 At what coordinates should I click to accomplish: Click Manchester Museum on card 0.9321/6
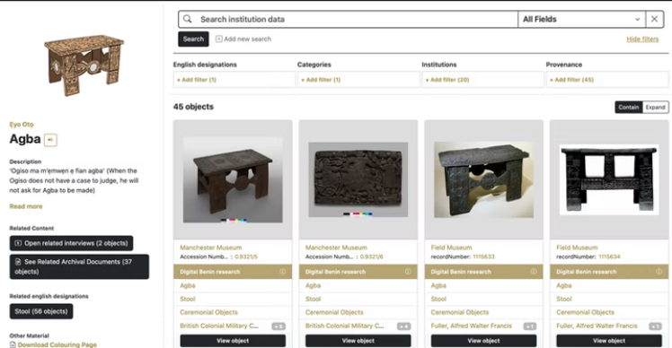[x=336, y=248]
